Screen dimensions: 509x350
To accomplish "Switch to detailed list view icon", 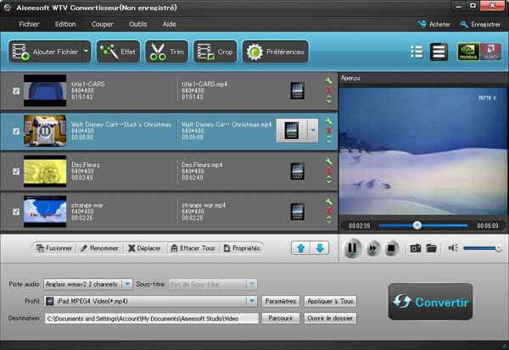I will 439,52.
